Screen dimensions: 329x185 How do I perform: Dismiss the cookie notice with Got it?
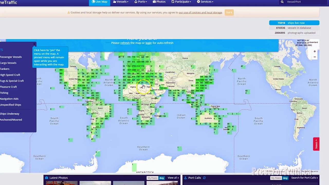[x=229, y=12]
